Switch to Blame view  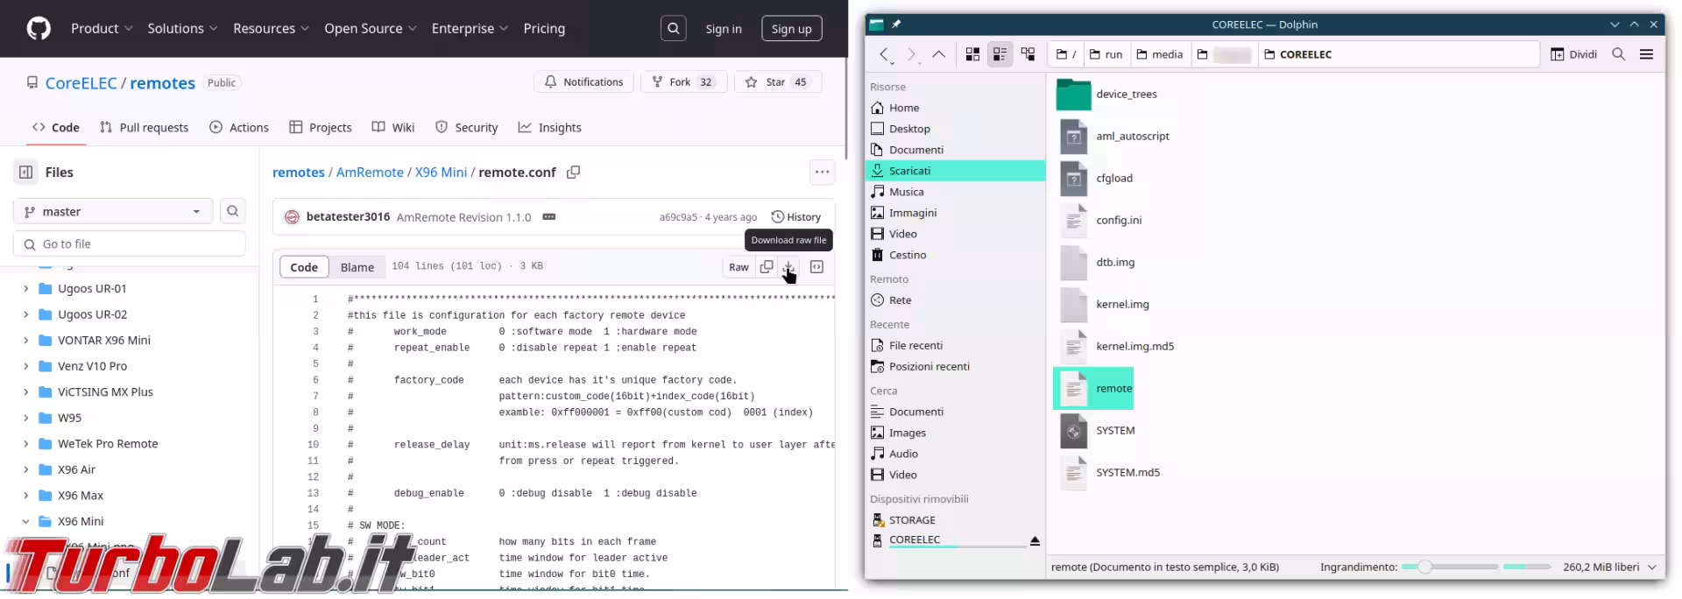(357, 267)
